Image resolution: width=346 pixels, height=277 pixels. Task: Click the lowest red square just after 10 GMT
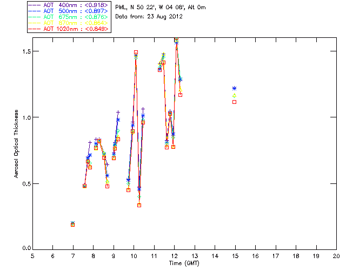(139, 205)
